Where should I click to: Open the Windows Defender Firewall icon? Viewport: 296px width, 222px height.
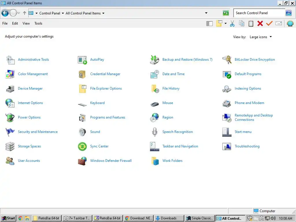(x=82, y=161)
